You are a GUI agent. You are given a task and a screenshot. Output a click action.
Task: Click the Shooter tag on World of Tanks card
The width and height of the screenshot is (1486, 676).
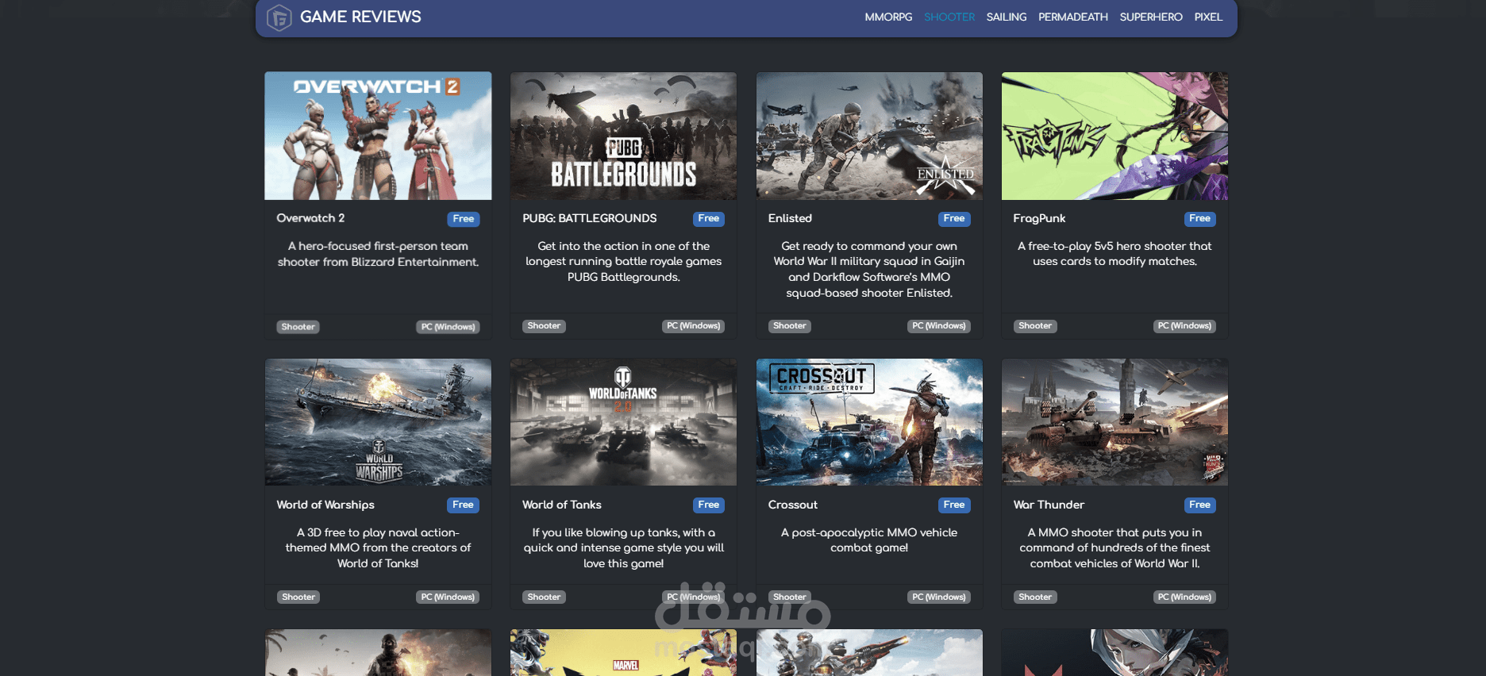(544, 597)
